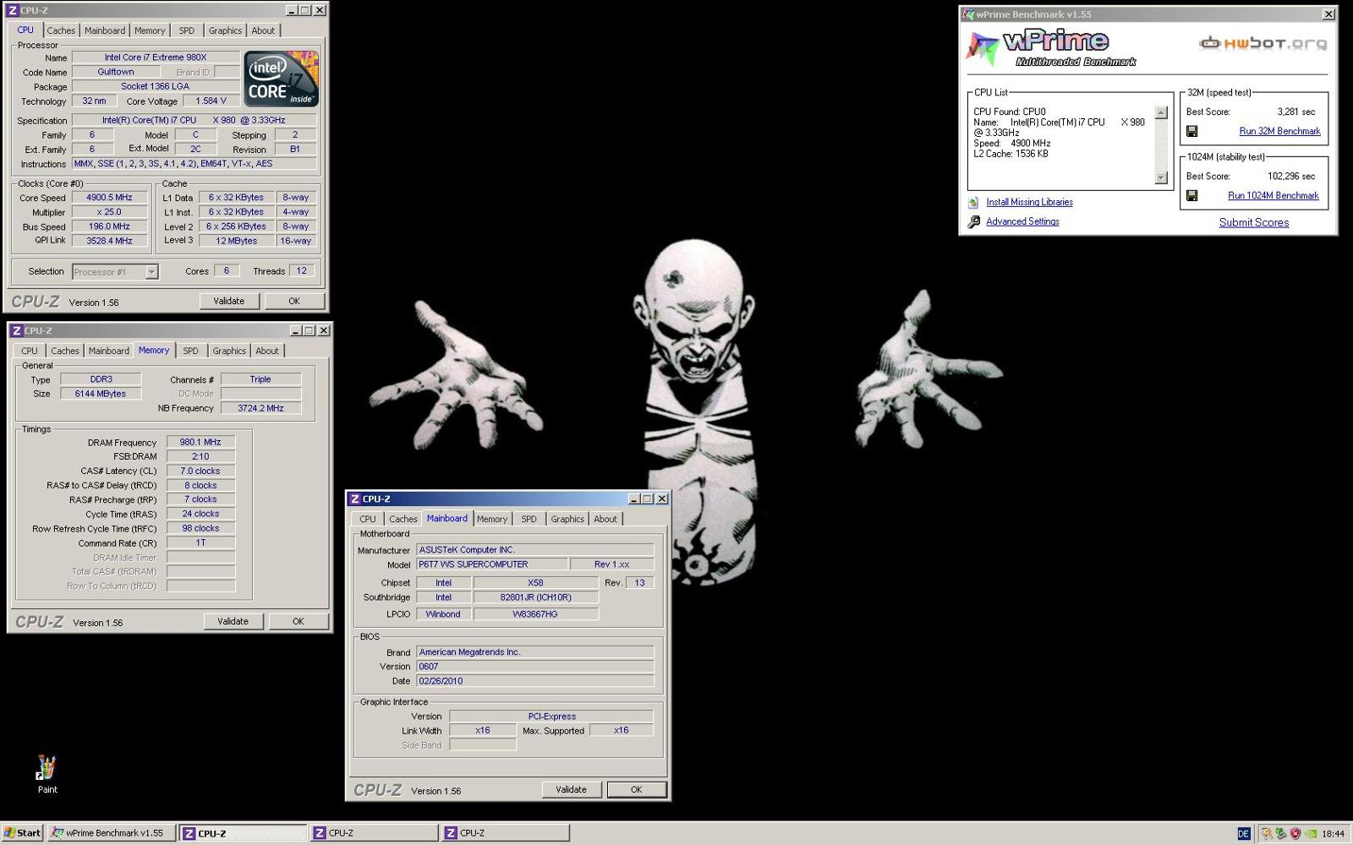1353x845 pixels.
Task: Select the About tab in the CPU-Z Mainboard window
Action: (x=605, y=519)
